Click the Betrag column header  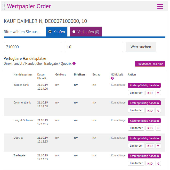pos(96,74)
